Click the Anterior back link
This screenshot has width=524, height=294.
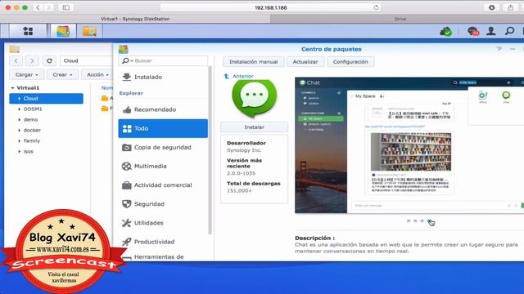pos(243,76)
